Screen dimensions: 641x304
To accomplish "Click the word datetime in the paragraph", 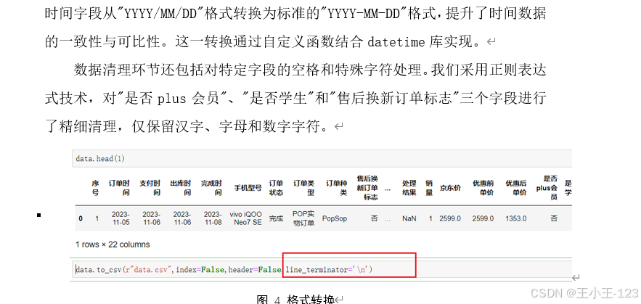I will click(x=396, y=41).
